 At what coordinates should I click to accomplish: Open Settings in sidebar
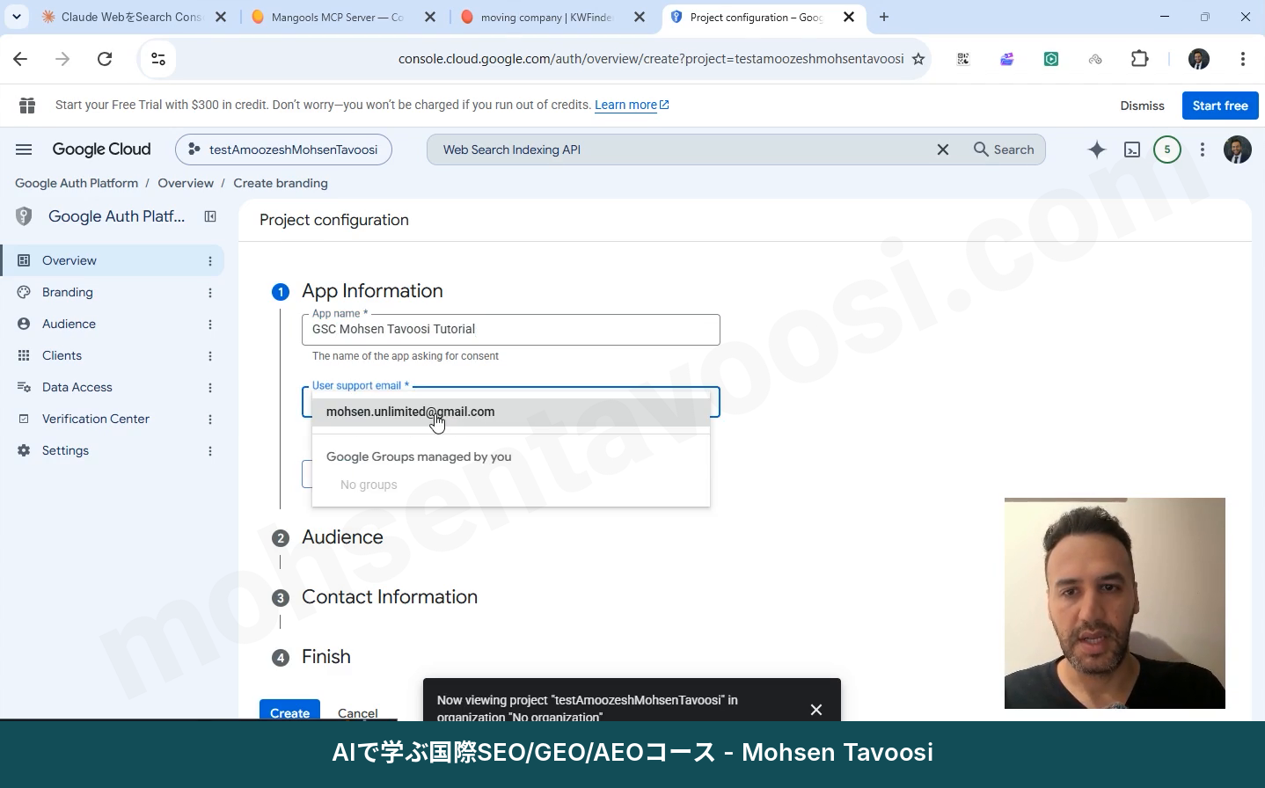pyautogui.click(x=65, y=450)
